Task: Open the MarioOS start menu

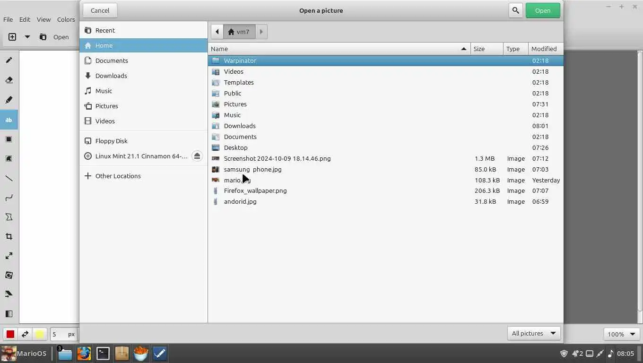Action: tap(24, 353)
